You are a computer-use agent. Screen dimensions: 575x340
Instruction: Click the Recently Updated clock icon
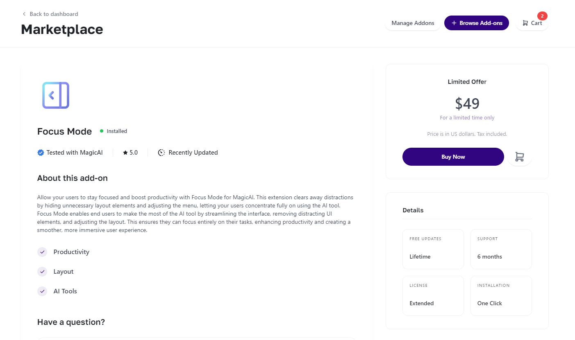[x=161, y=153]
